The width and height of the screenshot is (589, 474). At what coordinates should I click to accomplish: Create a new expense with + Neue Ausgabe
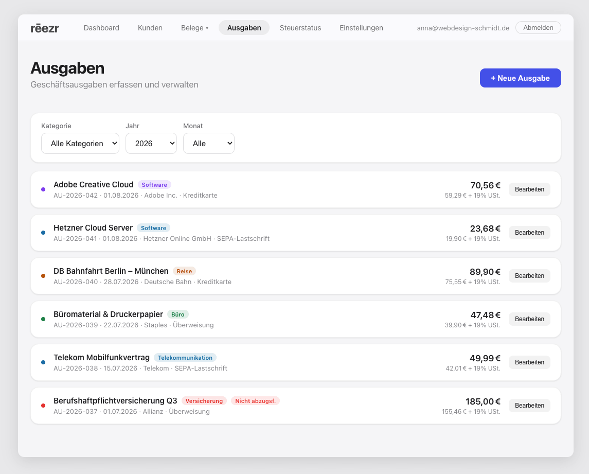520,78
